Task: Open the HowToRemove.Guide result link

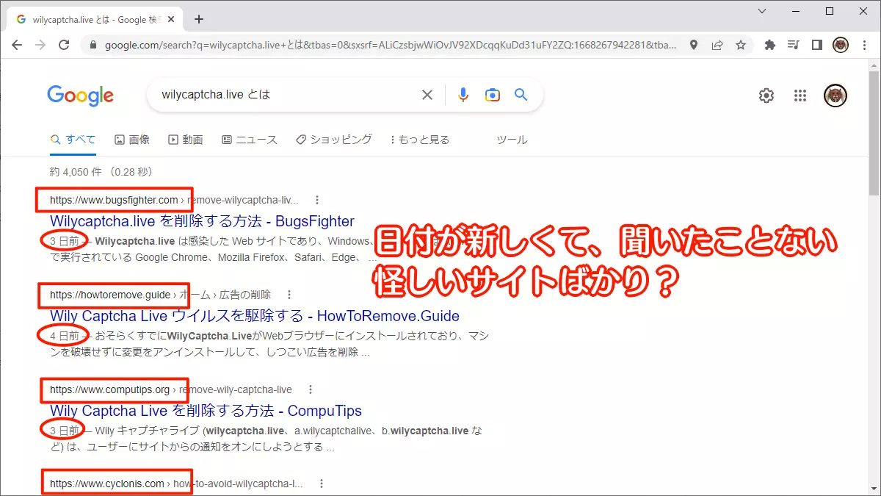Action: tap(254, 316)
